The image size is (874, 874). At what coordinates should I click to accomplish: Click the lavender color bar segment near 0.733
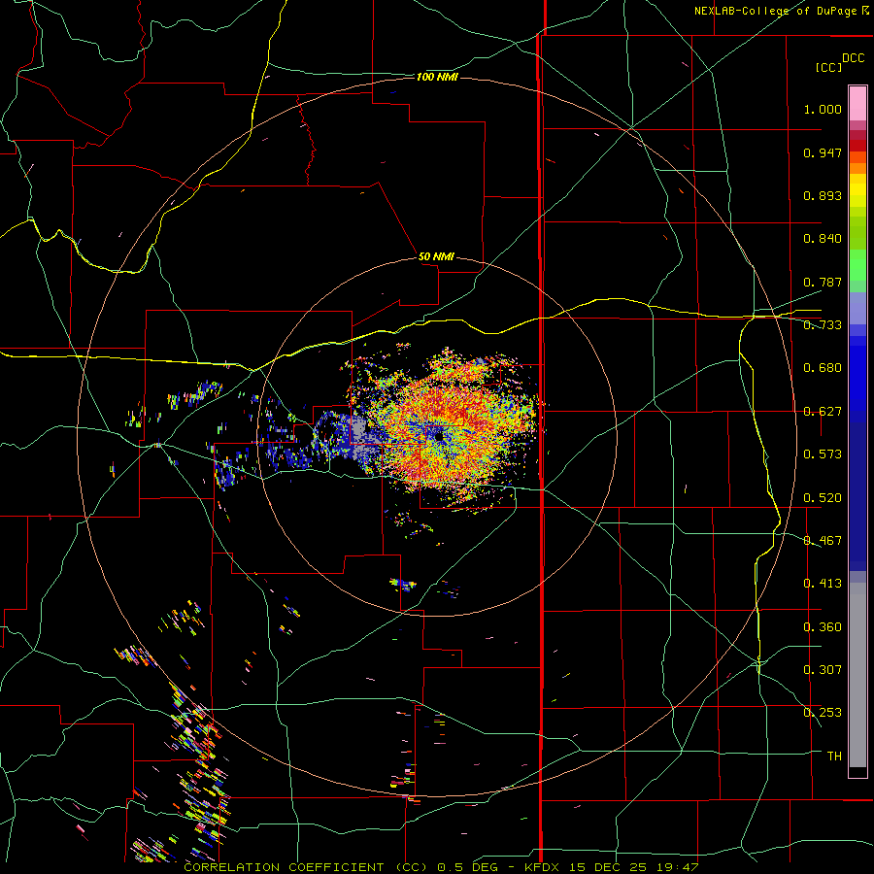[857, 308]
